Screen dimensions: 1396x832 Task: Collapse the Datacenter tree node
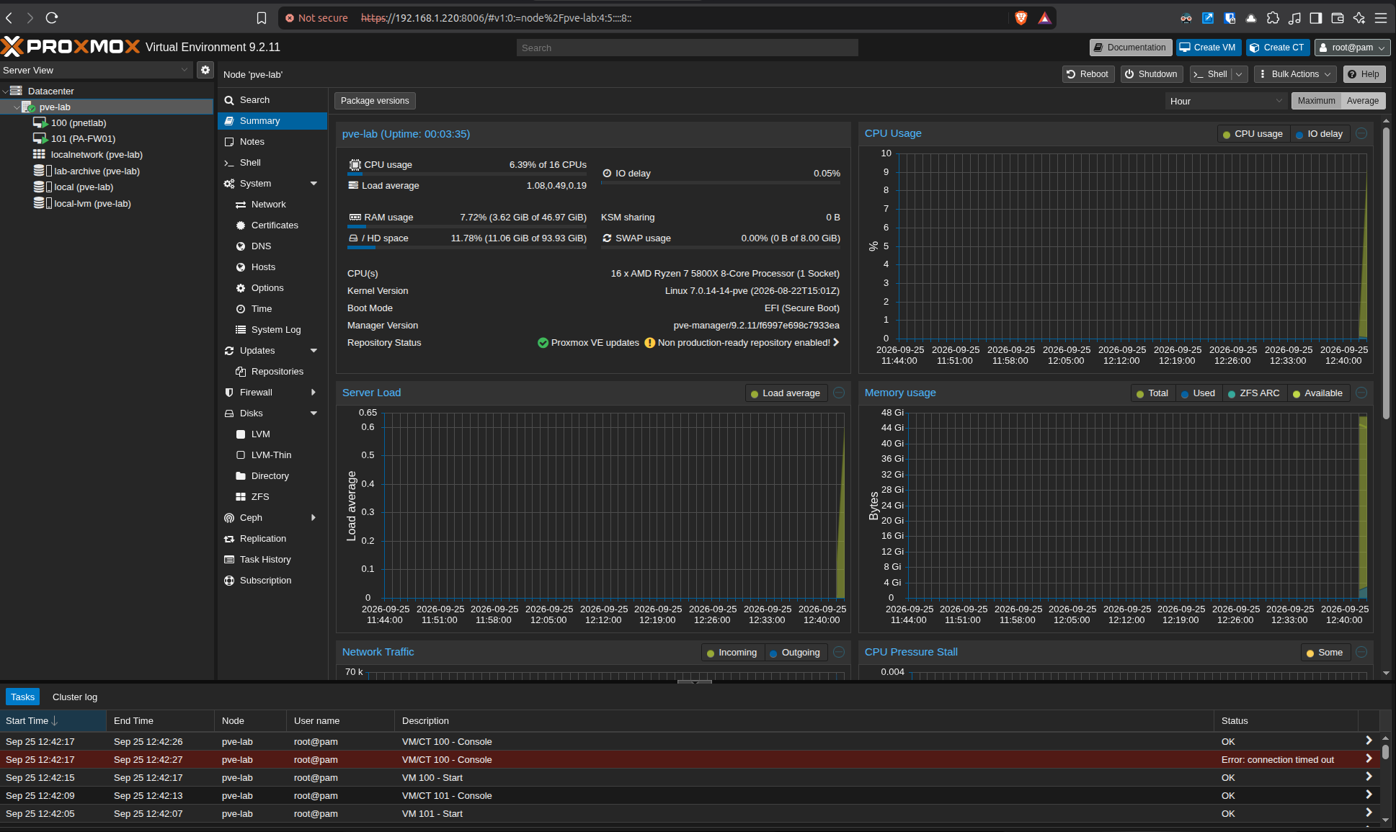click(x=6, y=91)
